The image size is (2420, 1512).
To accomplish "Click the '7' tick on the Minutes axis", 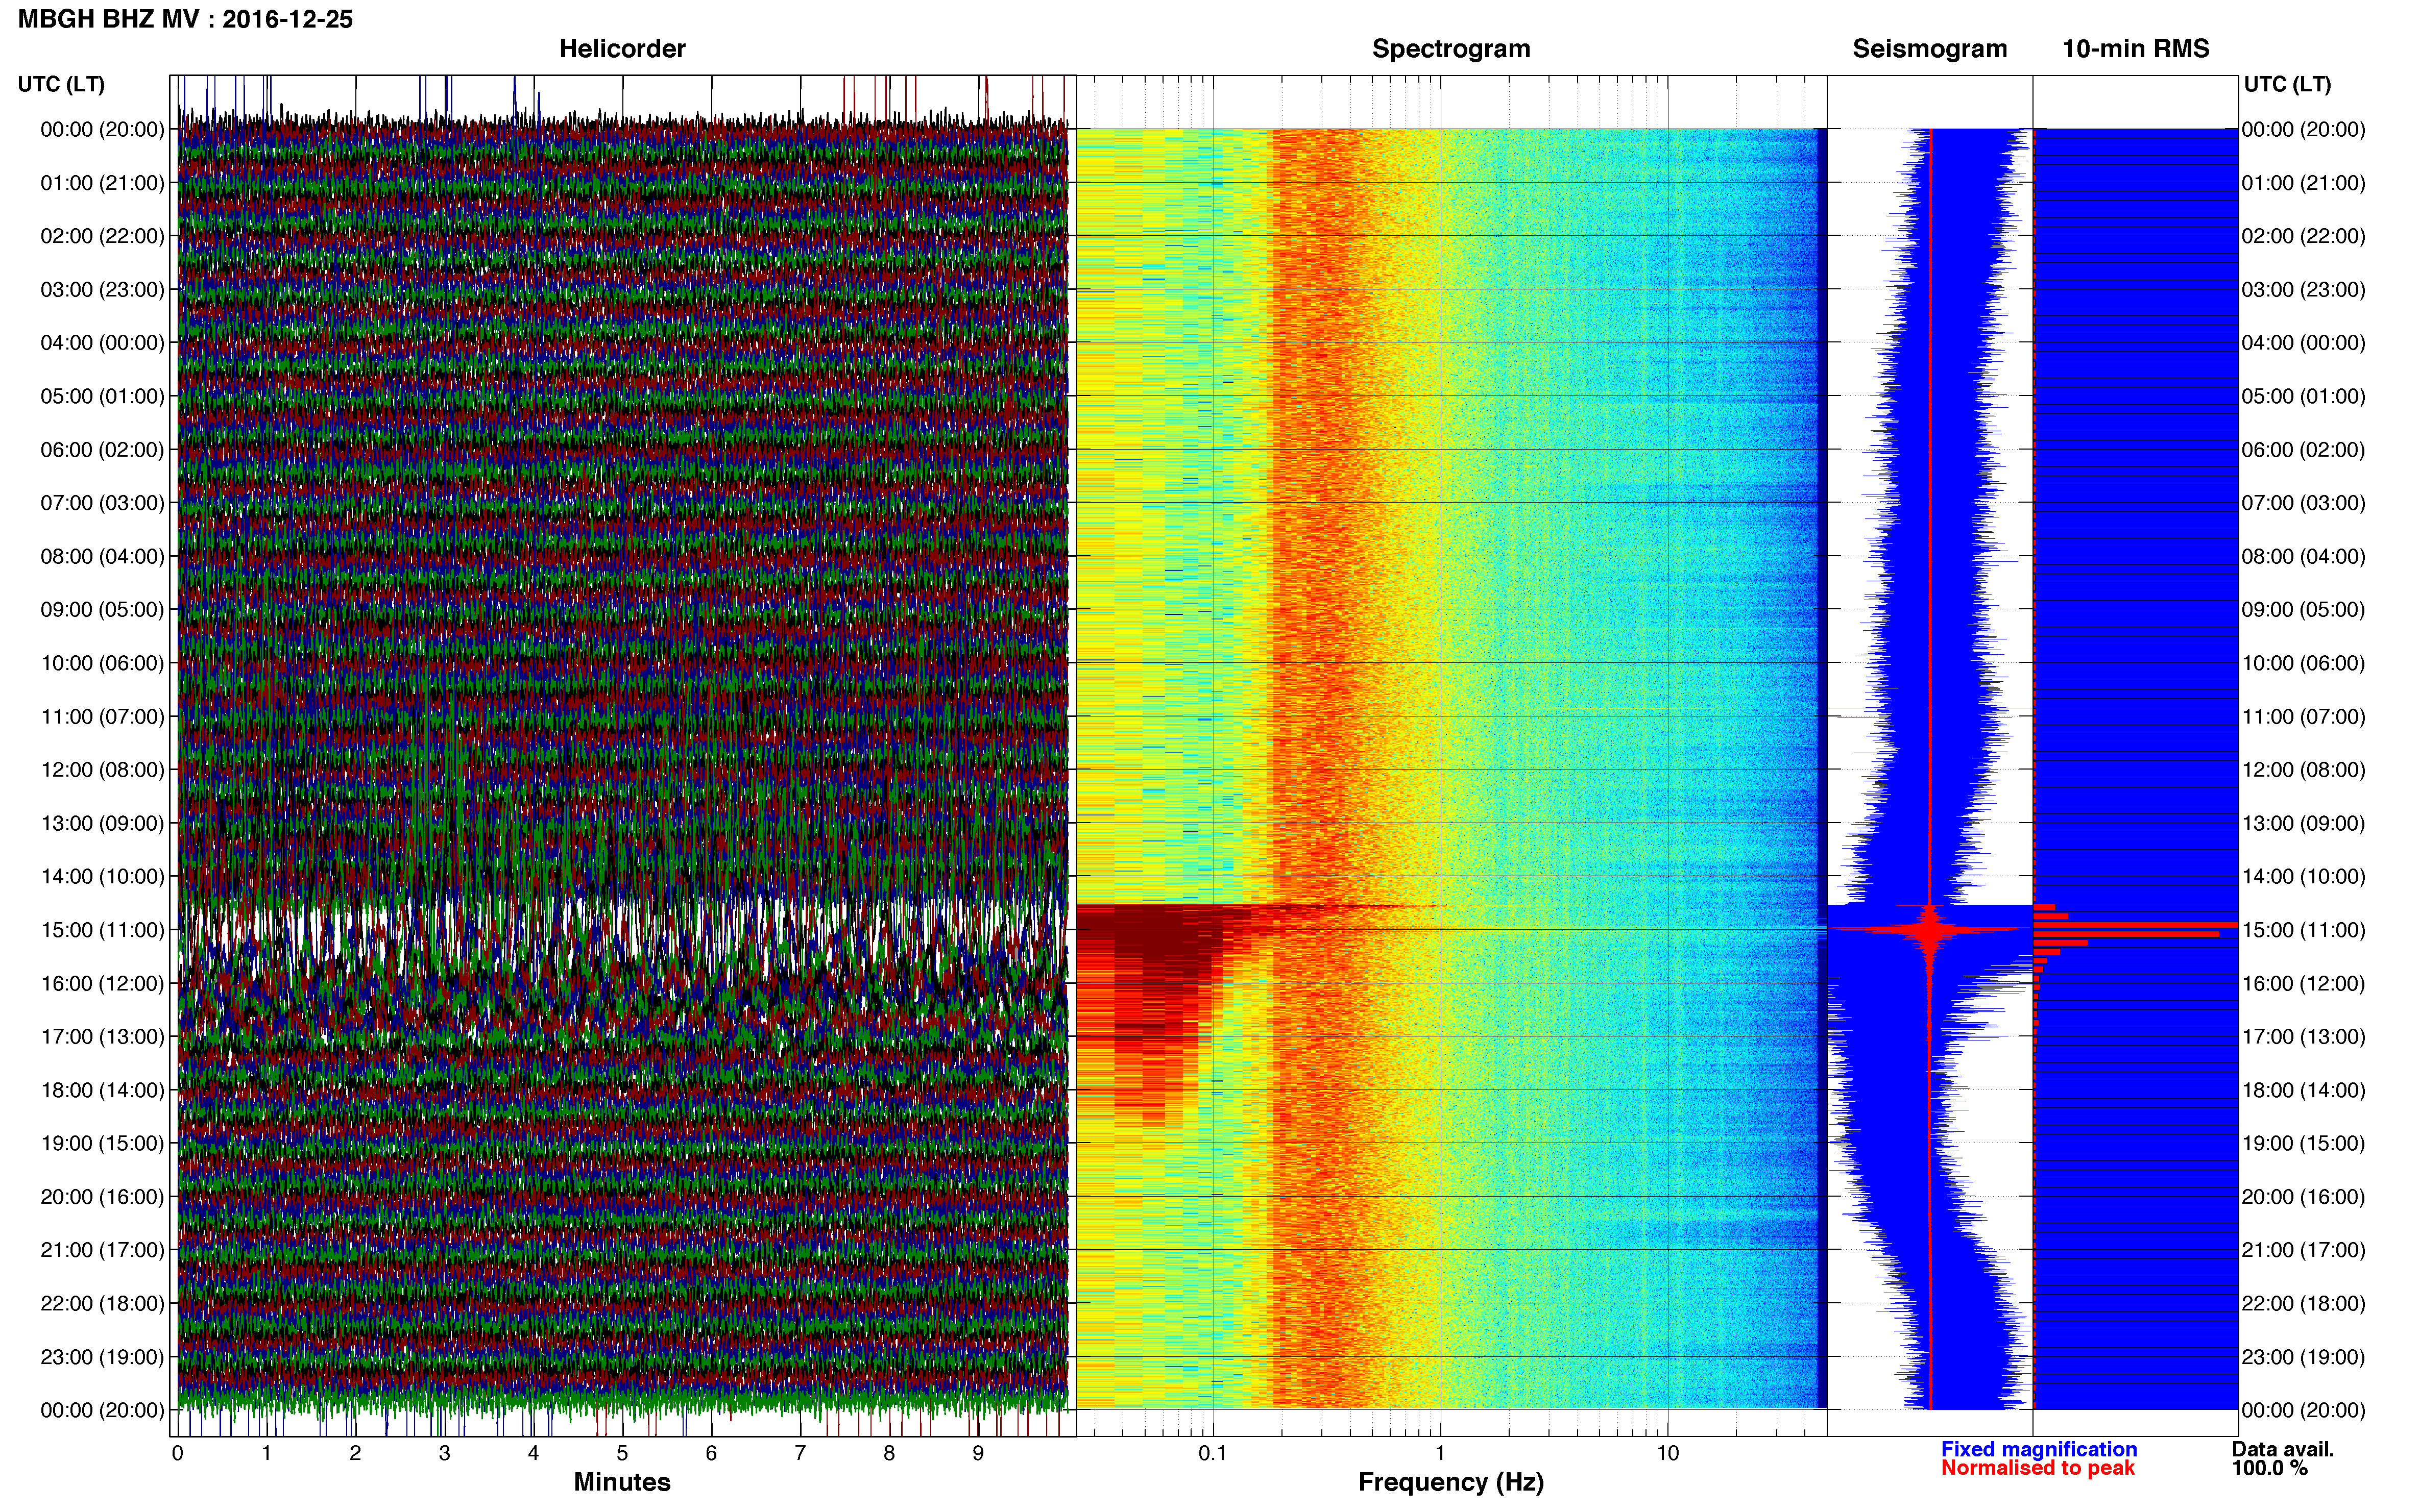I will coord(801,1454).
